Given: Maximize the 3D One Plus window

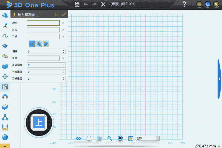Looking at the screenshot, I should click(x=208, y=4).
